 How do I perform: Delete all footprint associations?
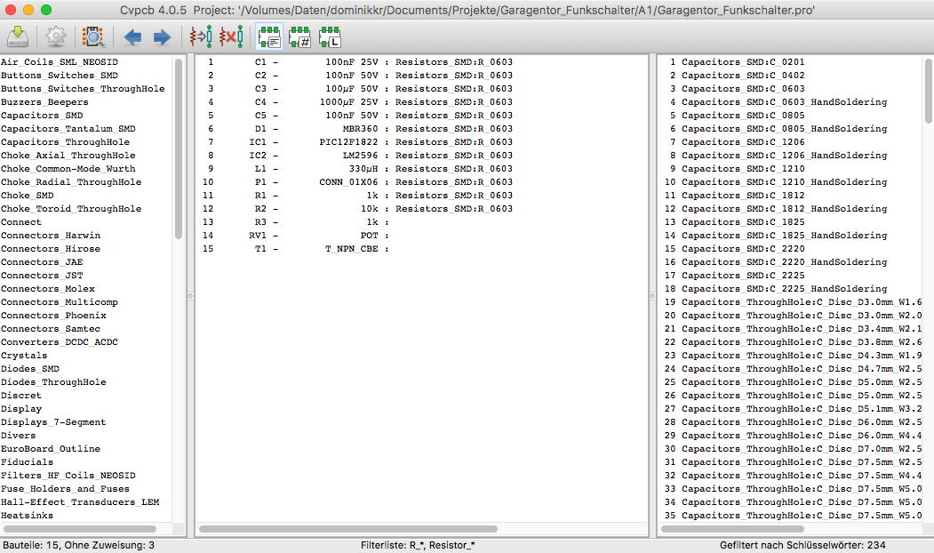[x=231, y=37]
